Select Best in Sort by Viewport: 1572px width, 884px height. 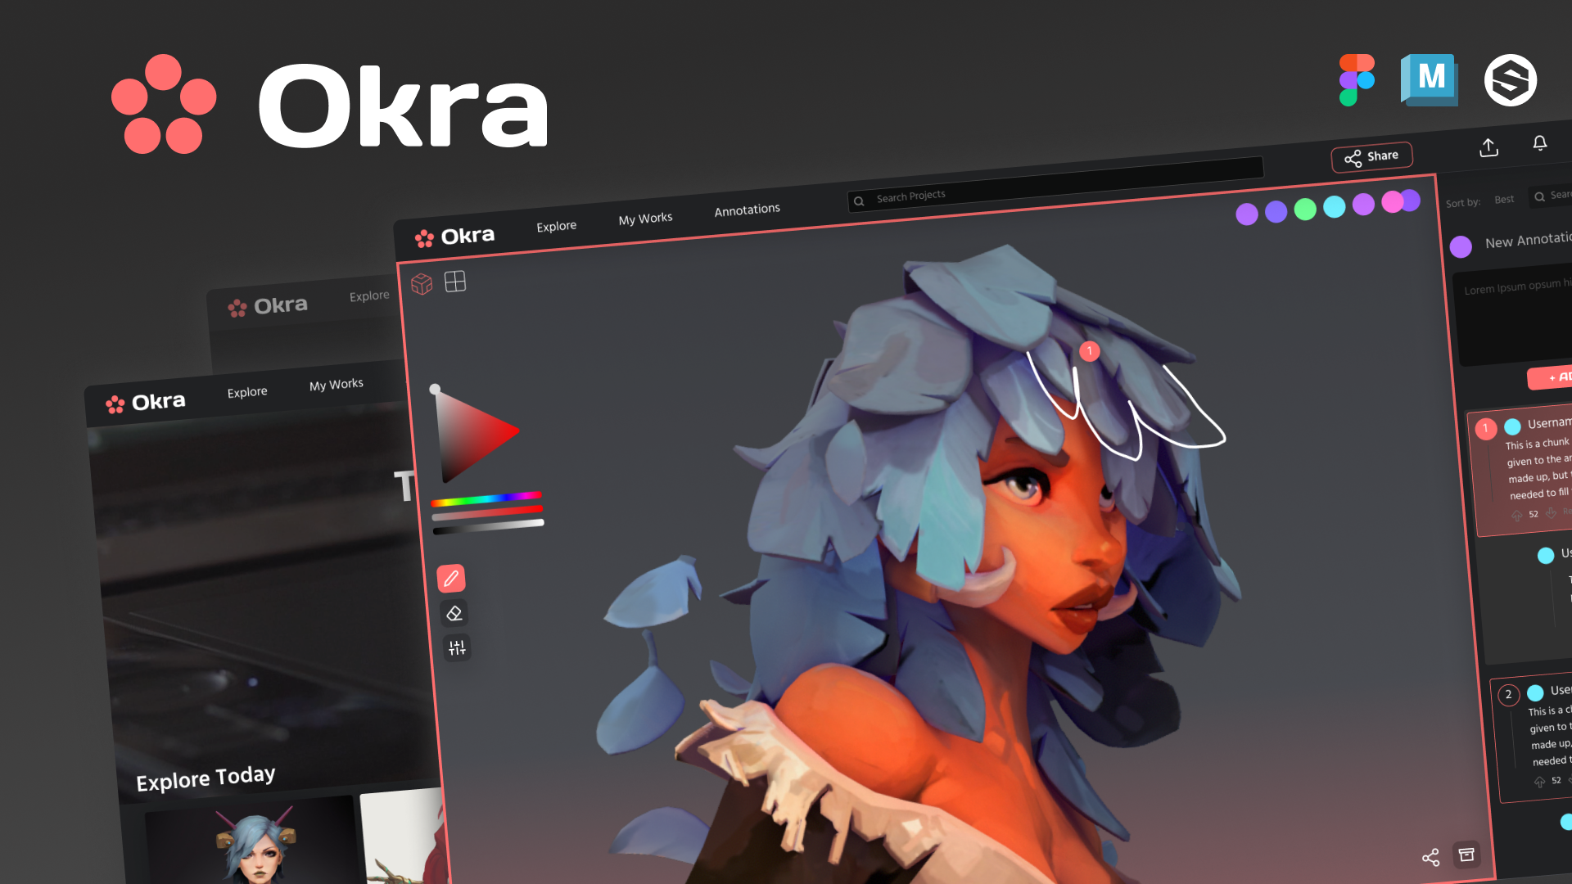(x=1504, y=199)
